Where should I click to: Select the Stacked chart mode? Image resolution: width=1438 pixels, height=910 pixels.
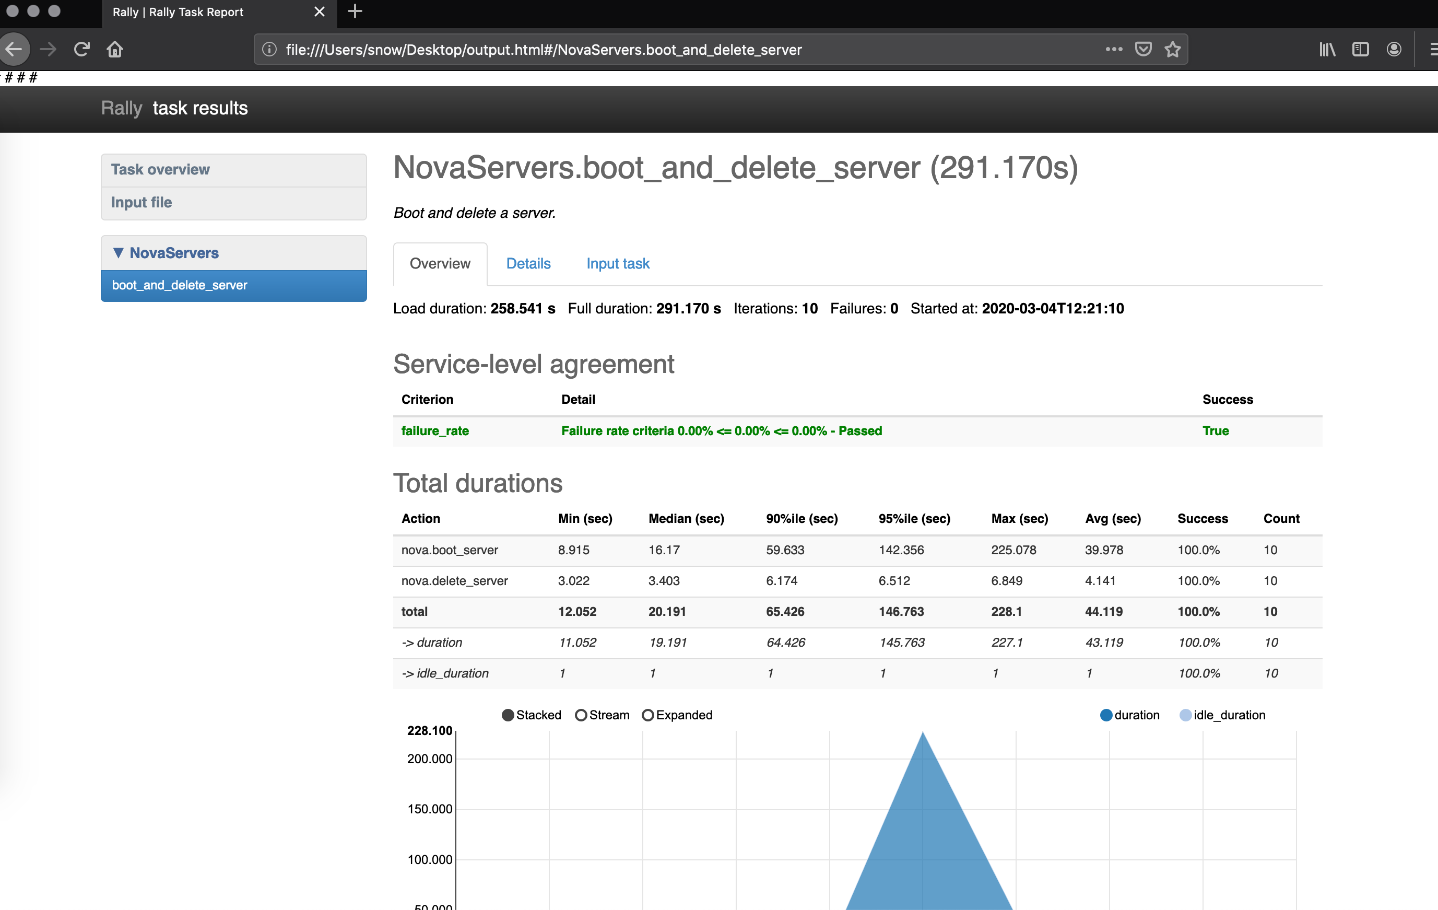pyautogui.click(x=508, y=715)
